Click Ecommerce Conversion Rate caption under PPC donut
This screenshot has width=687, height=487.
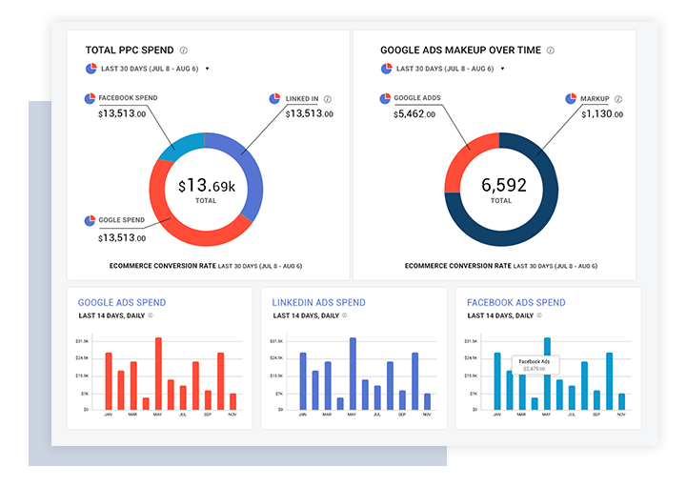(206, 266)
